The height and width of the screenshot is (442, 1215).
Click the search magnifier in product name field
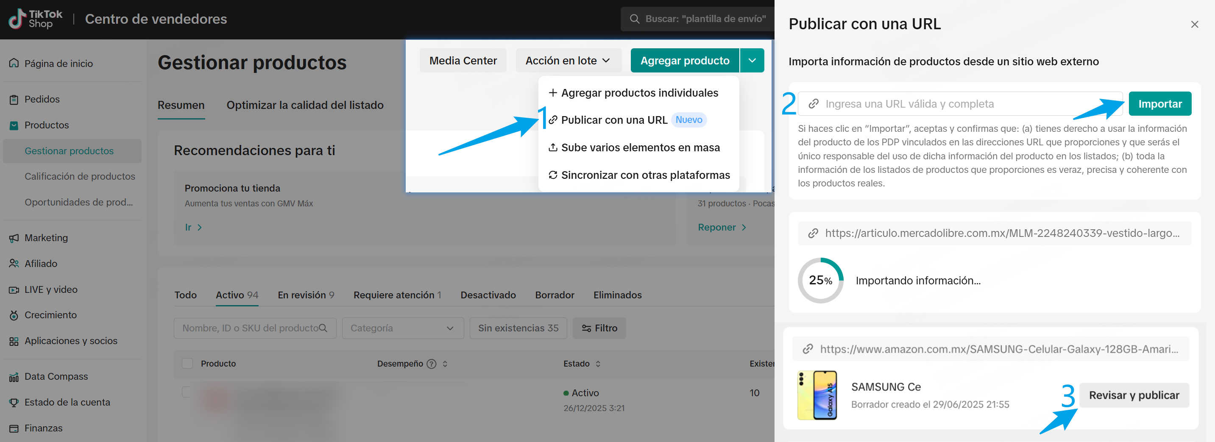[x=323, y=328]
